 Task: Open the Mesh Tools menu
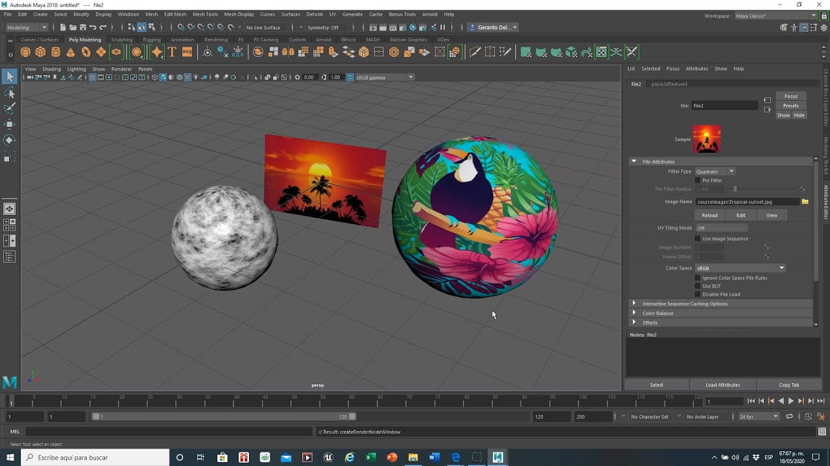[x=205, y=14]
